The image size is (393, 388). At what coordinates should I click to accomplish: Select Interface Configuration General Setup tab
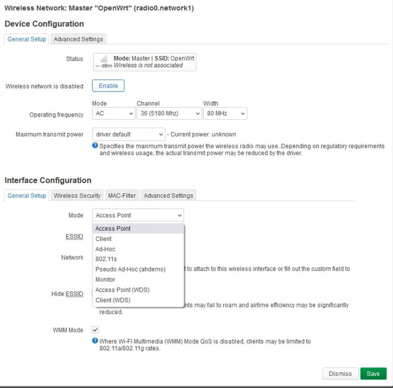click(26, 196)
